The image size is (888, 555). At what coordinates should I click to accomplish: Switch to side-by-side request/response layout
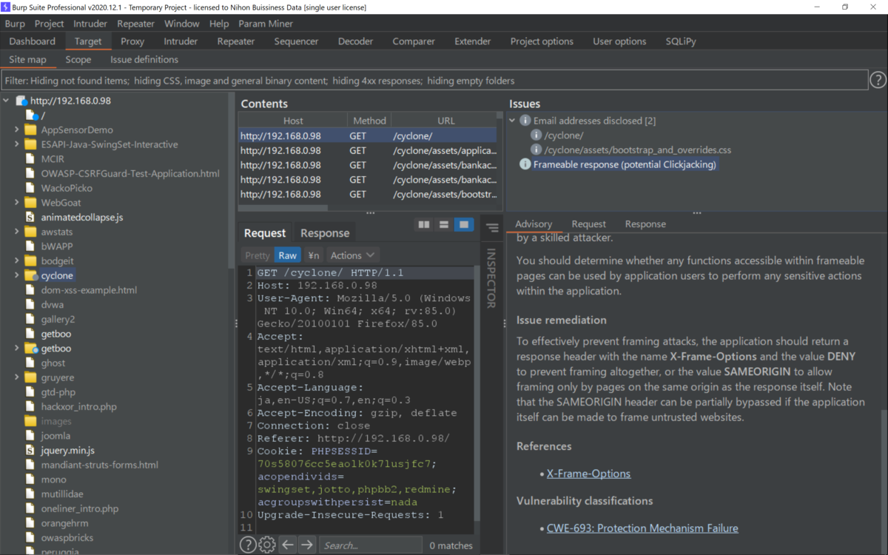424,224
